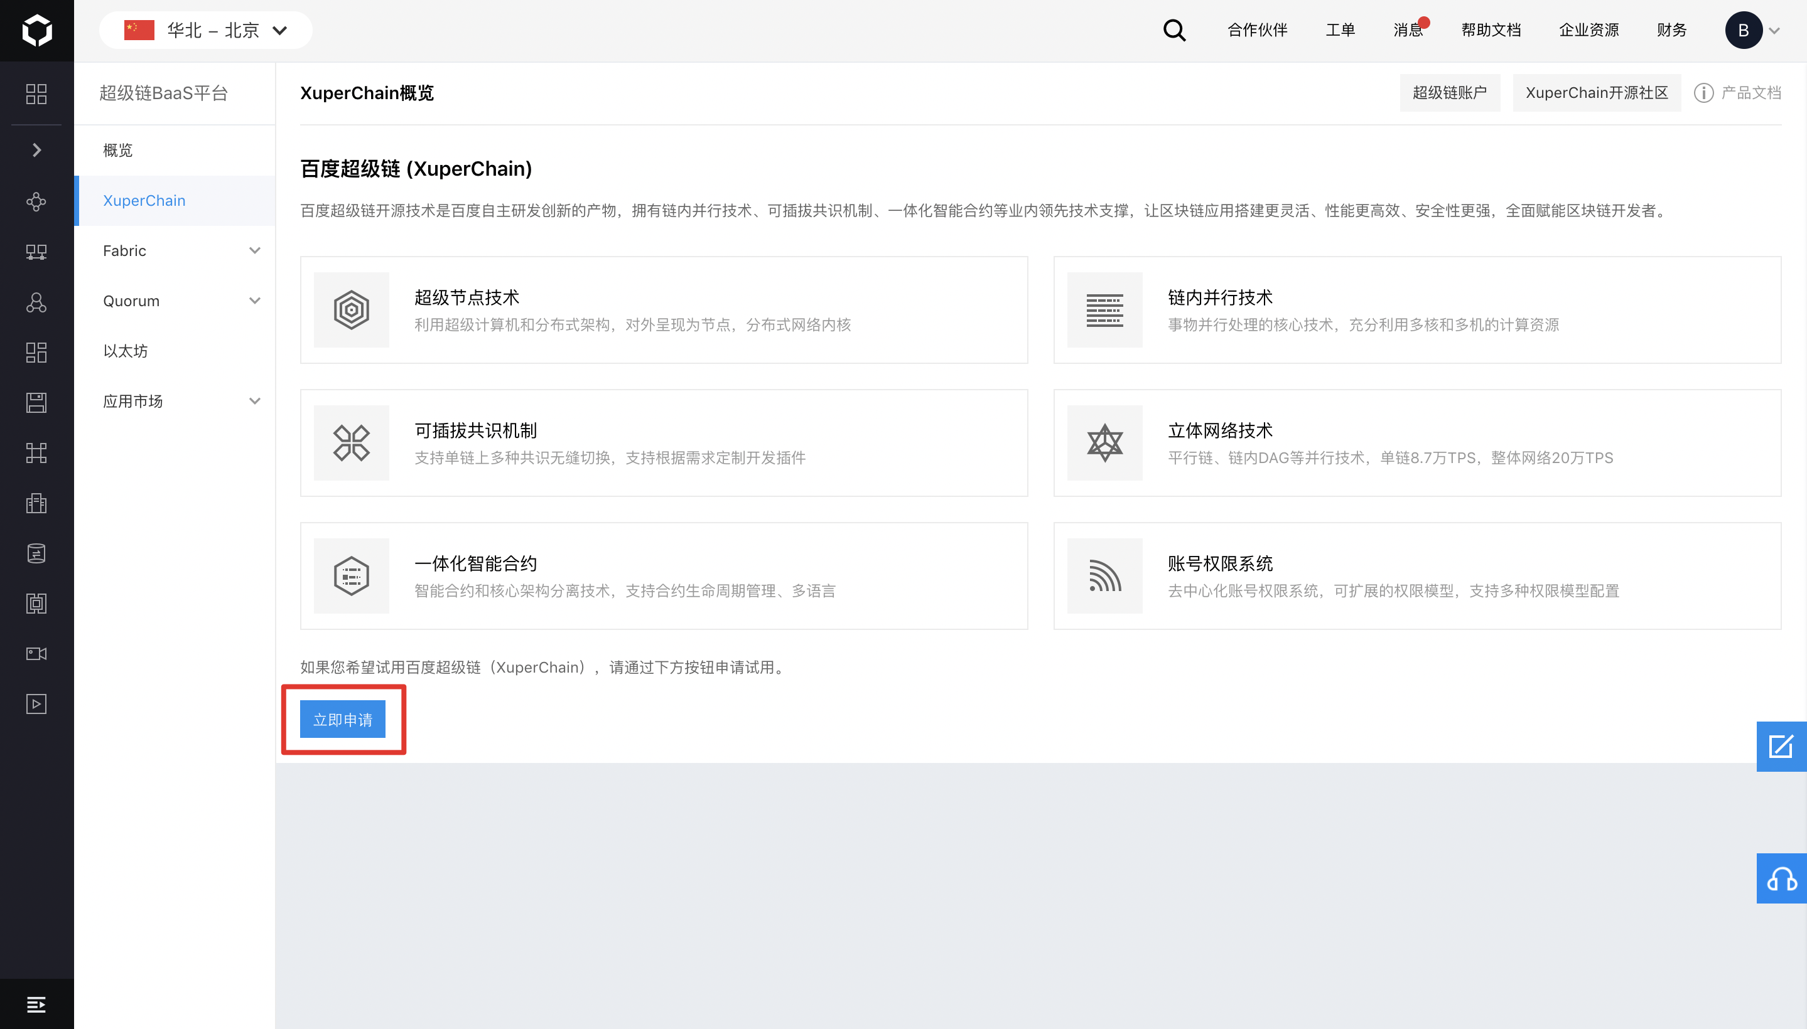The height and width of the screenshot is (1029, 1807).
Task: Click the 链内并行技术 lines icon
Action: tap(1104, 309)
